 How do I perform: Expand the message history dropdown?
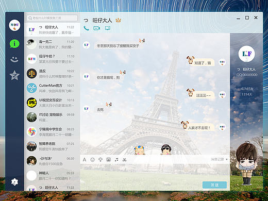[x=219, y=159]
